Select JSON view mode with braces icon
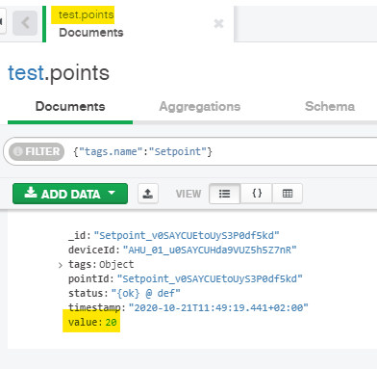 pos(257,194)
